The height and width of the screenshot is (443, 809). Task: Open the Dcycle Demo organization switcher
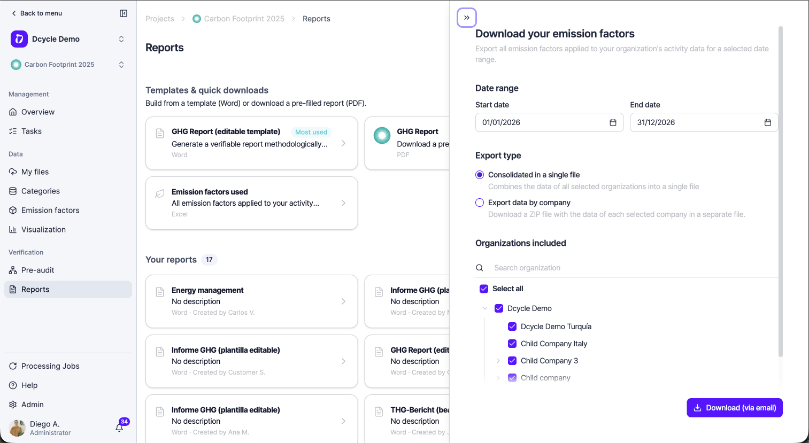68,39
